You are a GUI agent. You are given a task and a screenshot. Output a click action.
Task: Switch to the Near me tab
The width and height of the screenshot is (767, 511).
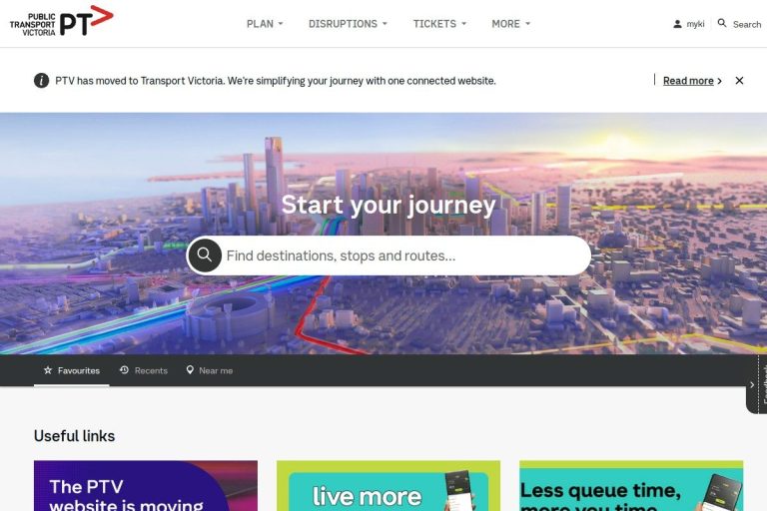(210, 370)
